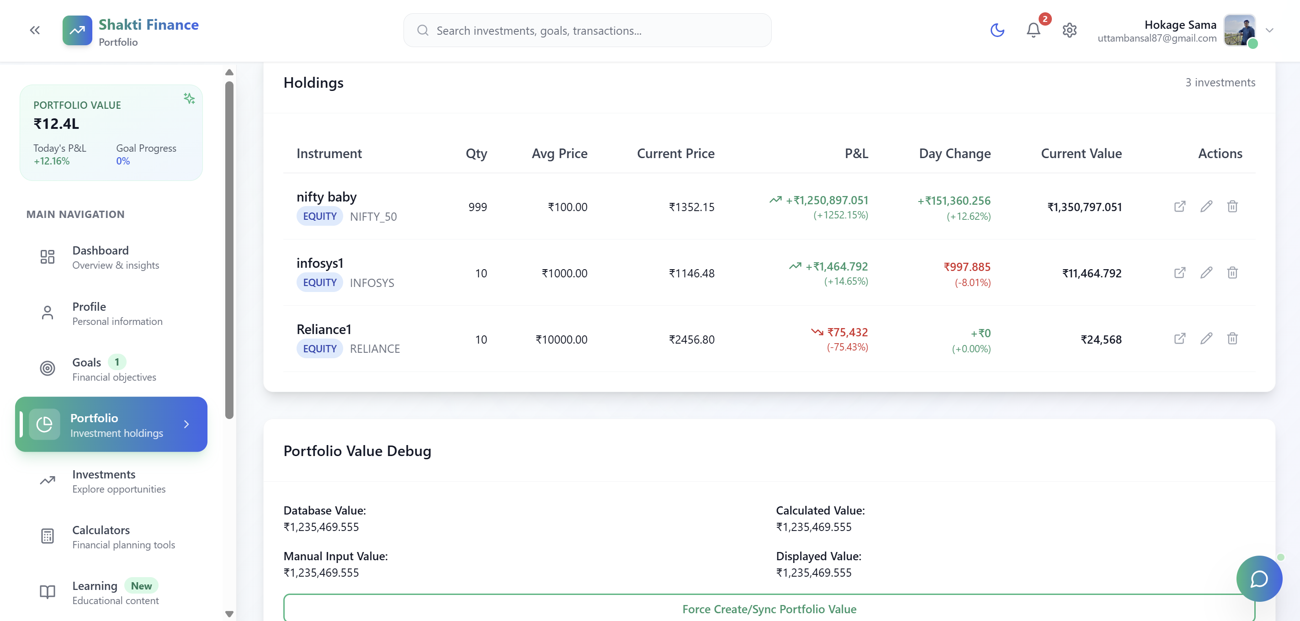Open Reliance1 holding in external view
This screenshot has width=1300, height=621.
[x=1179, y=339]
